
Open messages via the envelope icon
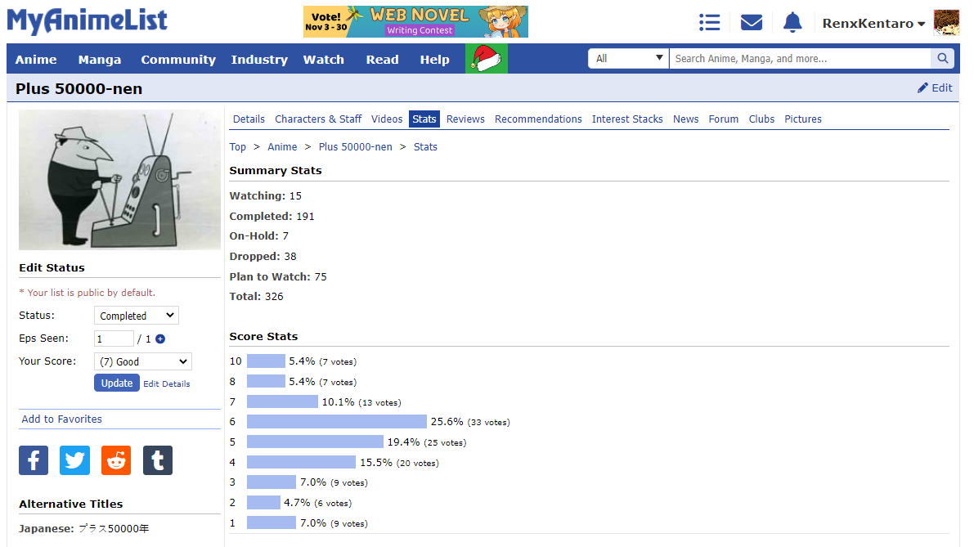click(x=751, y=23)
